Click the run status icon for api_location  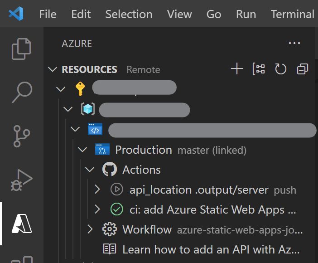(117, 189)
